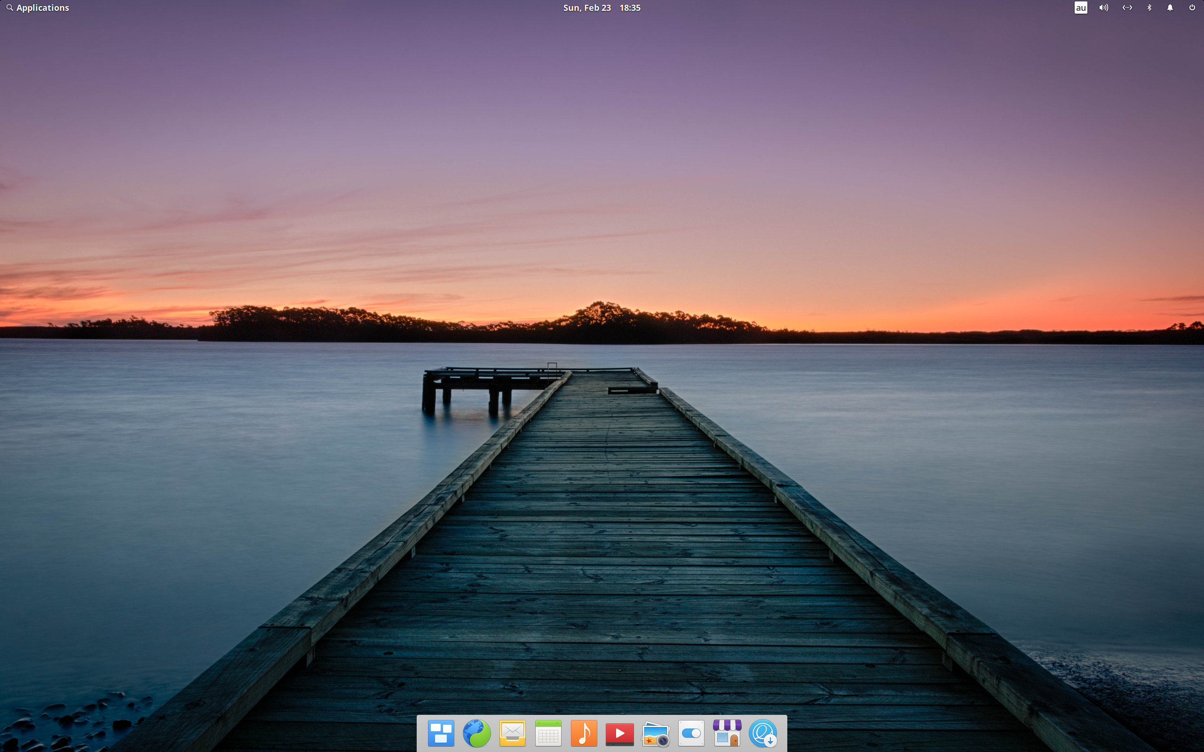Open the installer download icon in dock
Screen dimensions: 1204x752
(763, 733)
